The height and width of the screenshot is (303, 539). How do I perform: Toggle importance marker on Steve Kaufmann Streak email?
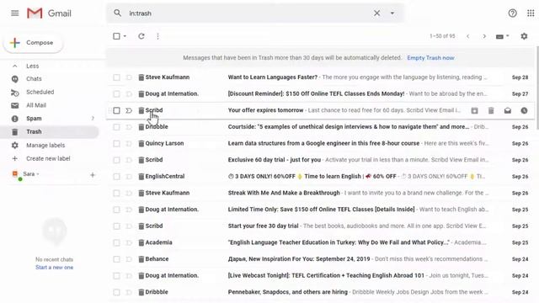tap(129, 193)
